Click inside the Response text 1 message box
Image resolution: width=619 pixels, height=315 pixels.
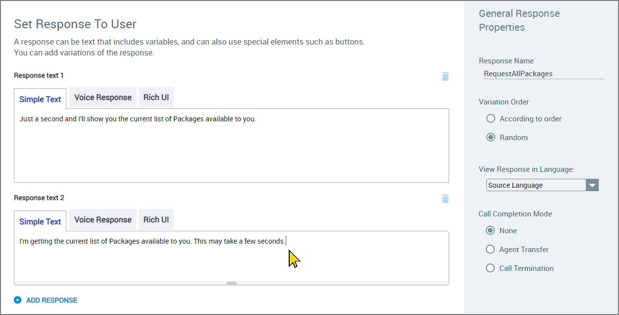pyautogui.click(x=231, y=144)
